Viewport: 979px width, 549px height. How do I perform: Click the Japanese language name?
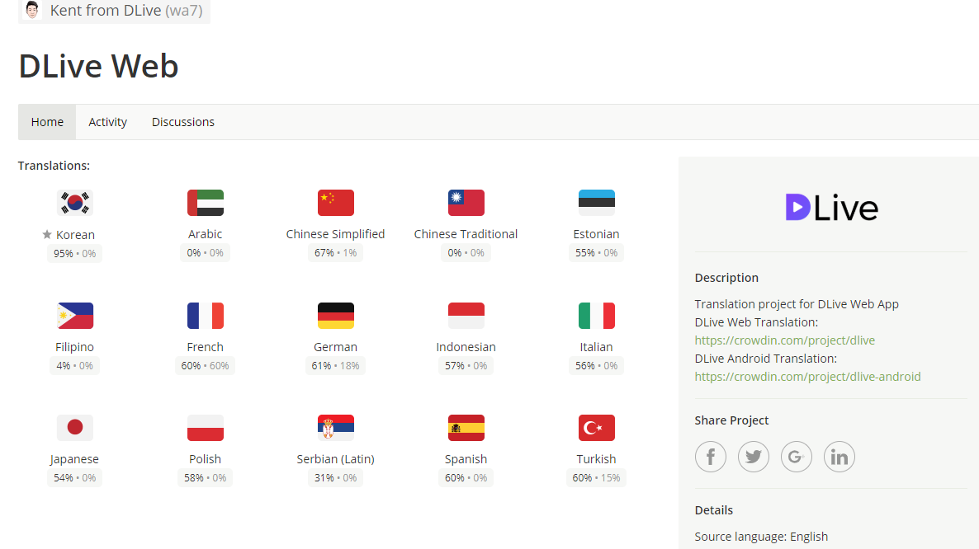[74, 459]
